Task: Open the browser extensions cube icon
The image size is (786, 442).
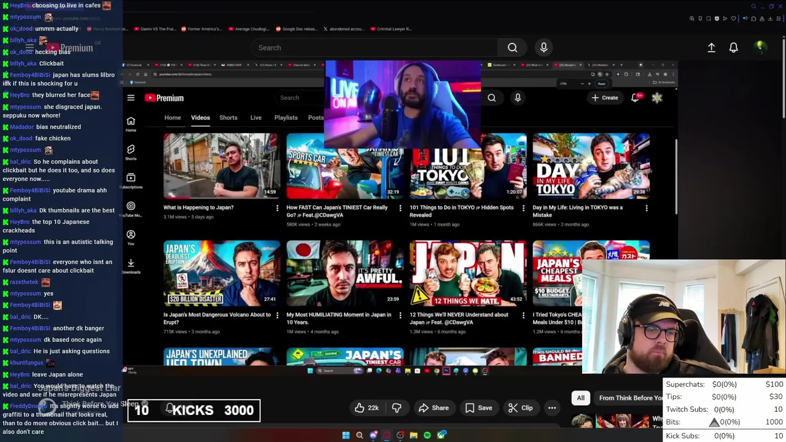Action: click(x=753, y=18)
